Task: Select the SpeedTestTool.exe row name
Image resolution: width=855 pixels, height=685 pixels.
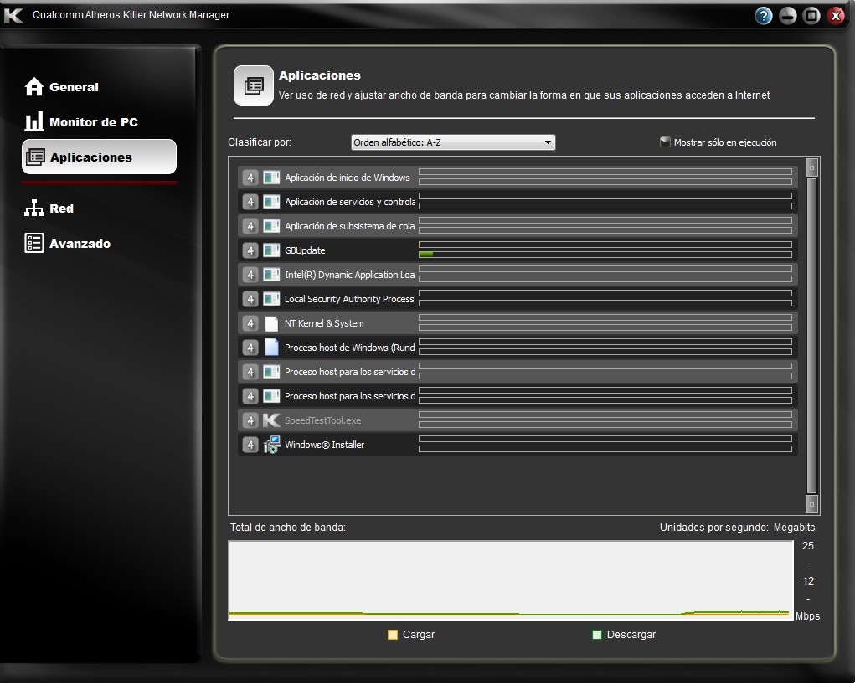Action: point(322,420)
